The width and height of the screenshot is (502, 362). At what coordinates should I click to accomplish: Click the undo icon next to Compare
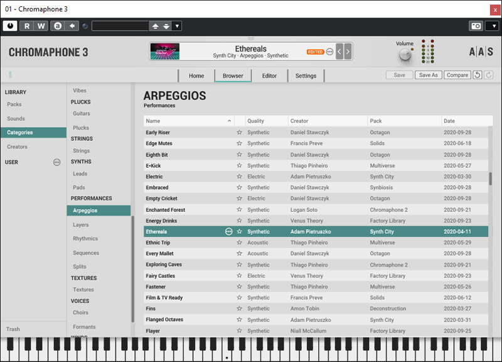478,75
